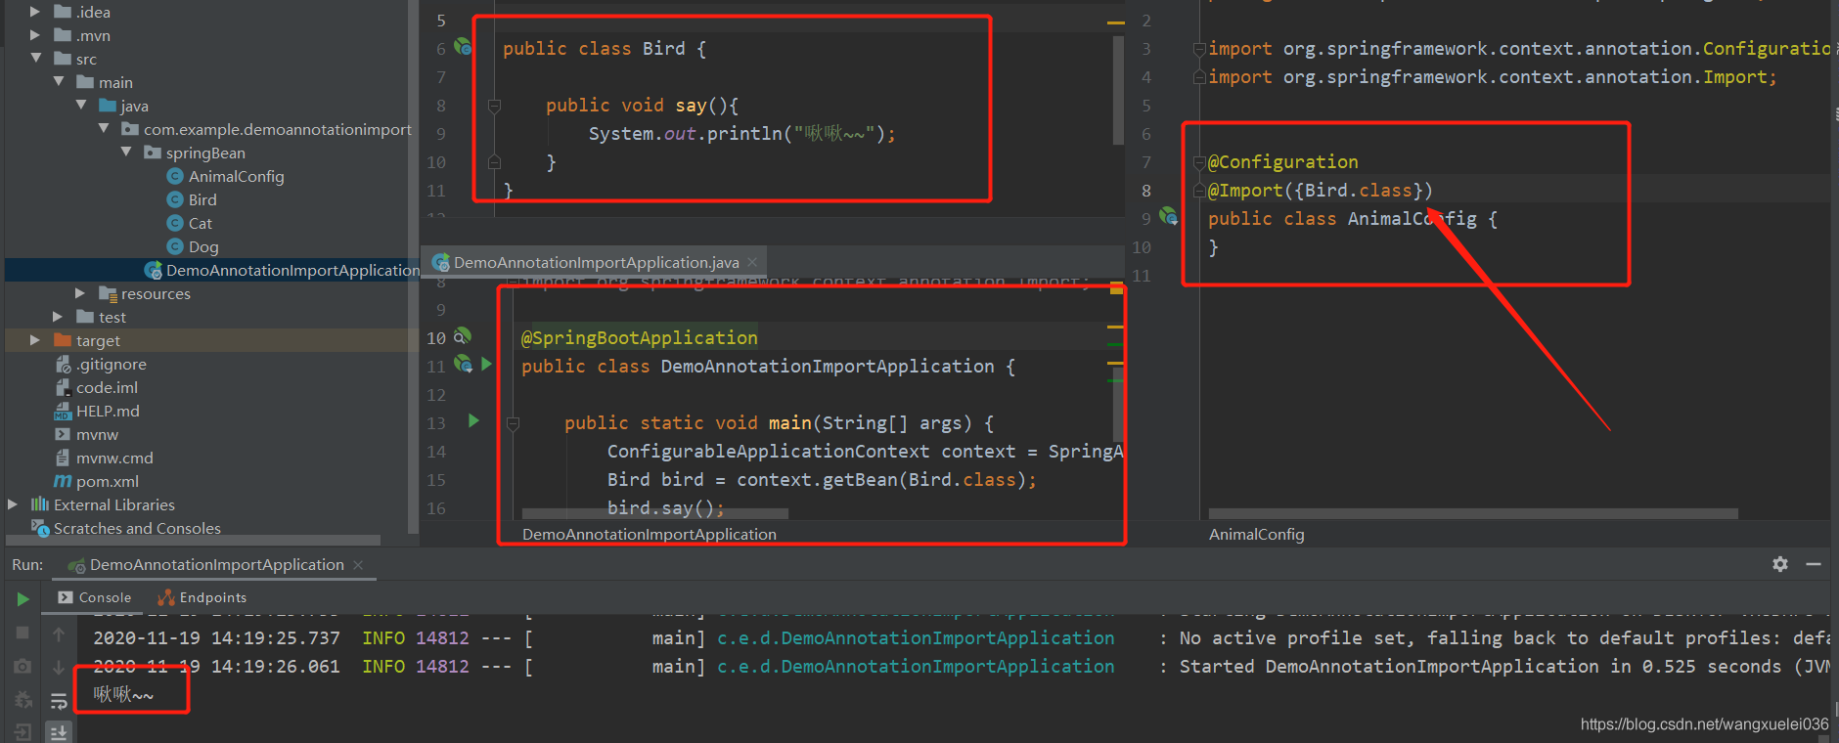This screenshot has height=743, width=1839.
Task: Toggle scroll to end of console output
Action: coord(59,731)
